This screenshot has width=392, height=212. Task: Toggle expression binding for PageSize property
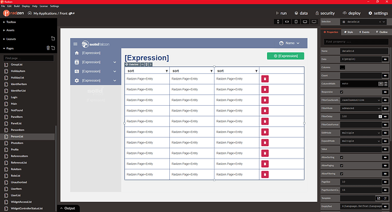click(385, 182)
